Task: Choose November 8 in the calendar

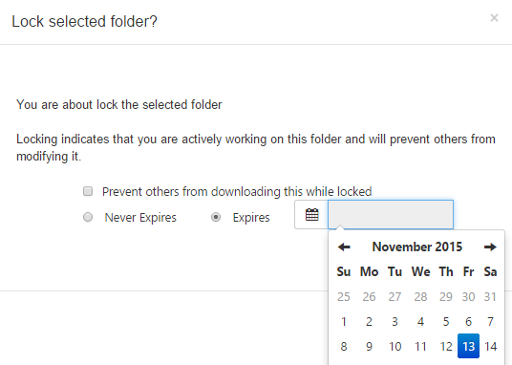Action: point(344,346)
